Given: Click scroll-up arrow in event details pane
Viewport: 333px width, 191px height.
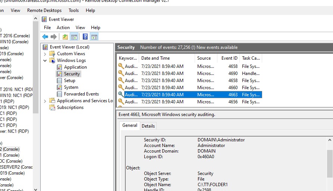Looking at the screenshot, I should coord(330,140).
